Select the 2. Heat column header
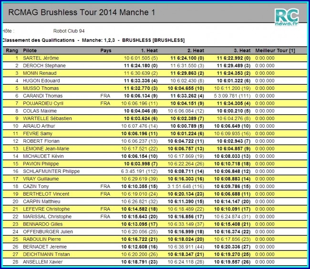 tap(196, 50)
